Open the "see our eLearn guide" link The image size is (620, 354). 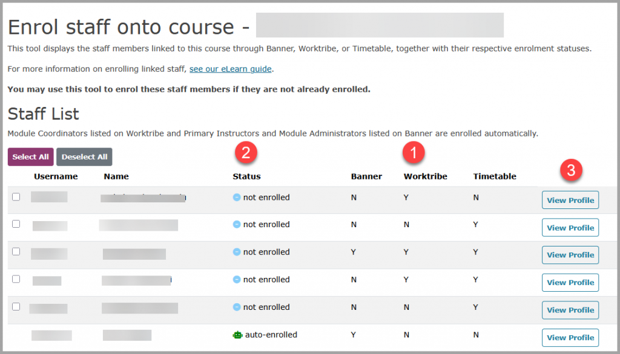pos(230,69)
